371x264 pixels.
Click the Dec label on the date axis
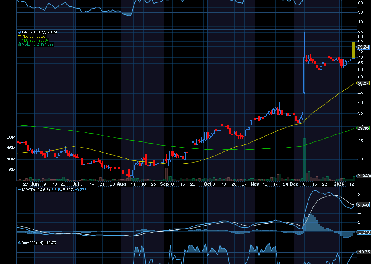point(294,184)
